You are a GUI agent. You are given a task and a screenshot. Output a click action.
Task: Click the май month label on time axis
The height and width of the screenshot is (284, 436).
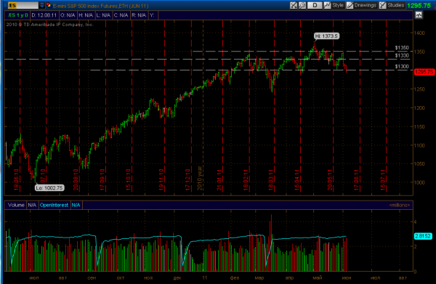click(318, 278)
